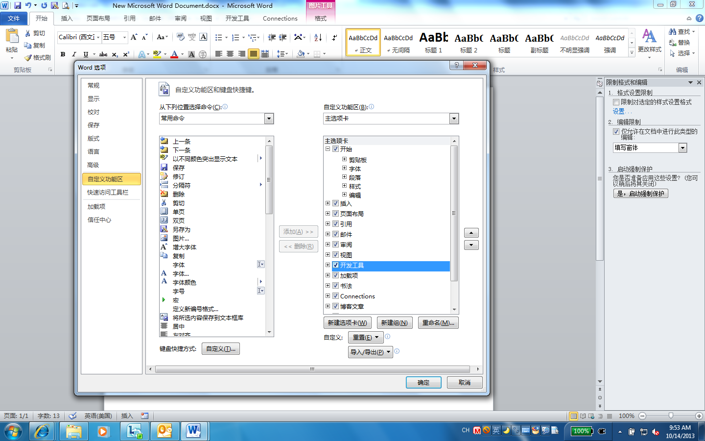Click the Grow Font icon in ribbon
The image size is (705, 441).
point(134,37)
